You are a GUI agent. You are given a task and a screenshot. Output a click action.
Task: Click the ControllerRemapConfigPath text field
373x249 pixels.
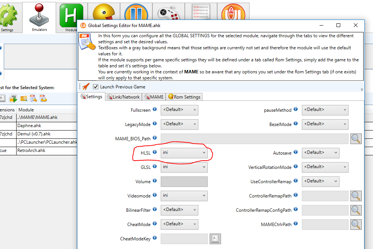(x=325, y=210)
